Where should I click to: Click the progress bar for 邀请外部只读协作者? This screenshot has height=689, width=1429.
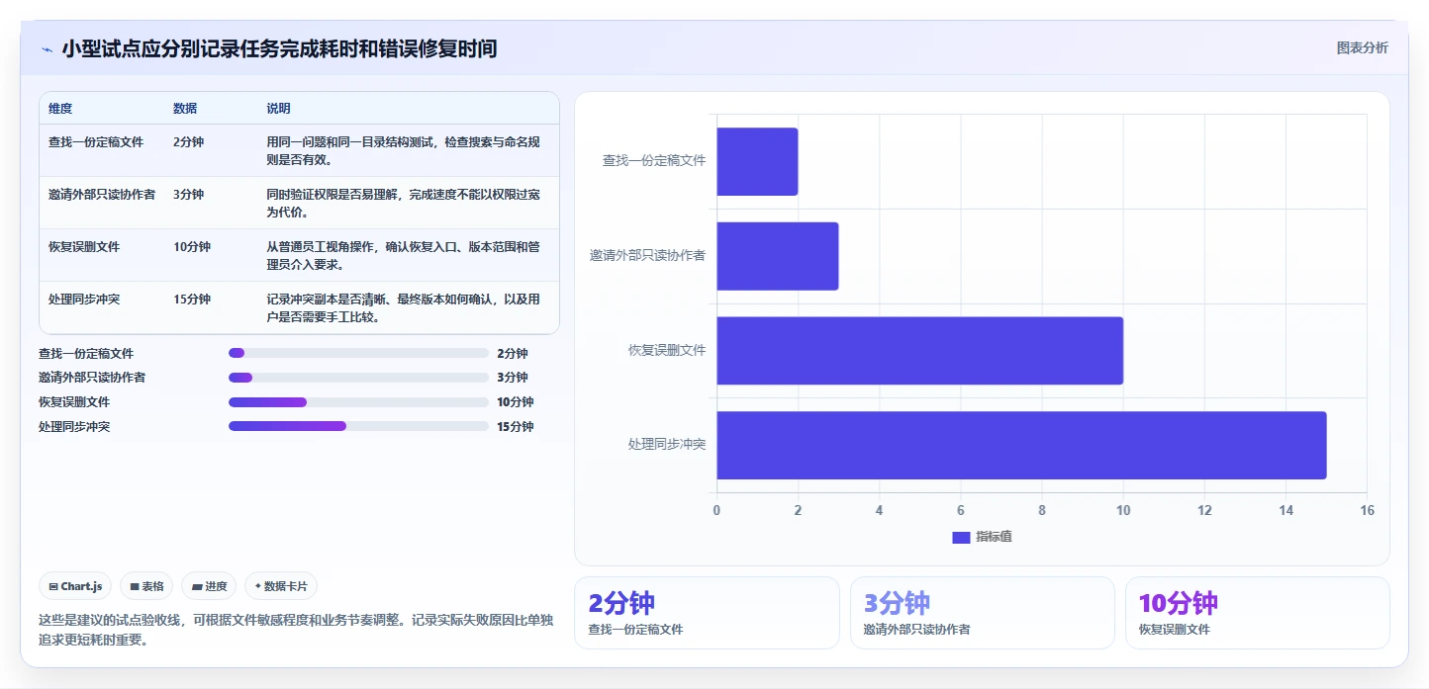[358, 378]
